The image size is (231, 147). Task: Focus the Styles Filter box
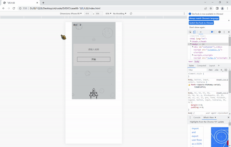pyautogui.click(x=198, y=70)
